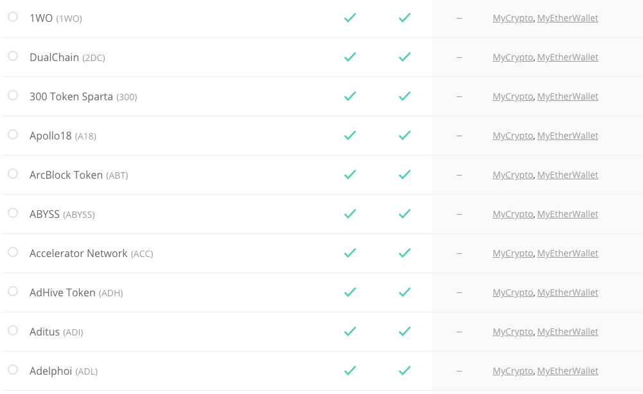Viewport: 643px width, 394px height.
Task: Click first checkmark in Accelerator Network row
Action: (350, 253)
